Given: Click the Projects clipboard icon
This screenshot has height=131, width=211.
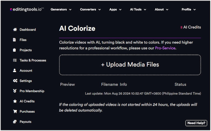Looking at the screenshot, I should point(15,50).
